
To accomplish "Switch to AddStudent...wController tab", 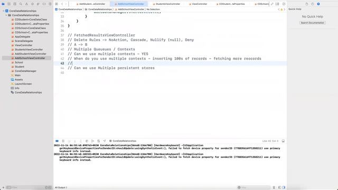I will click(91, 4).
